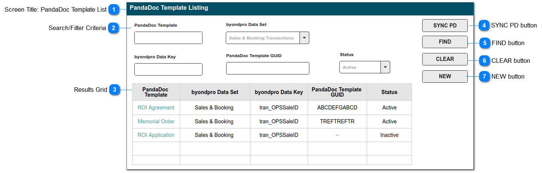
Task: Click the byondpro Data Key column header
Action: coord(279,92)
